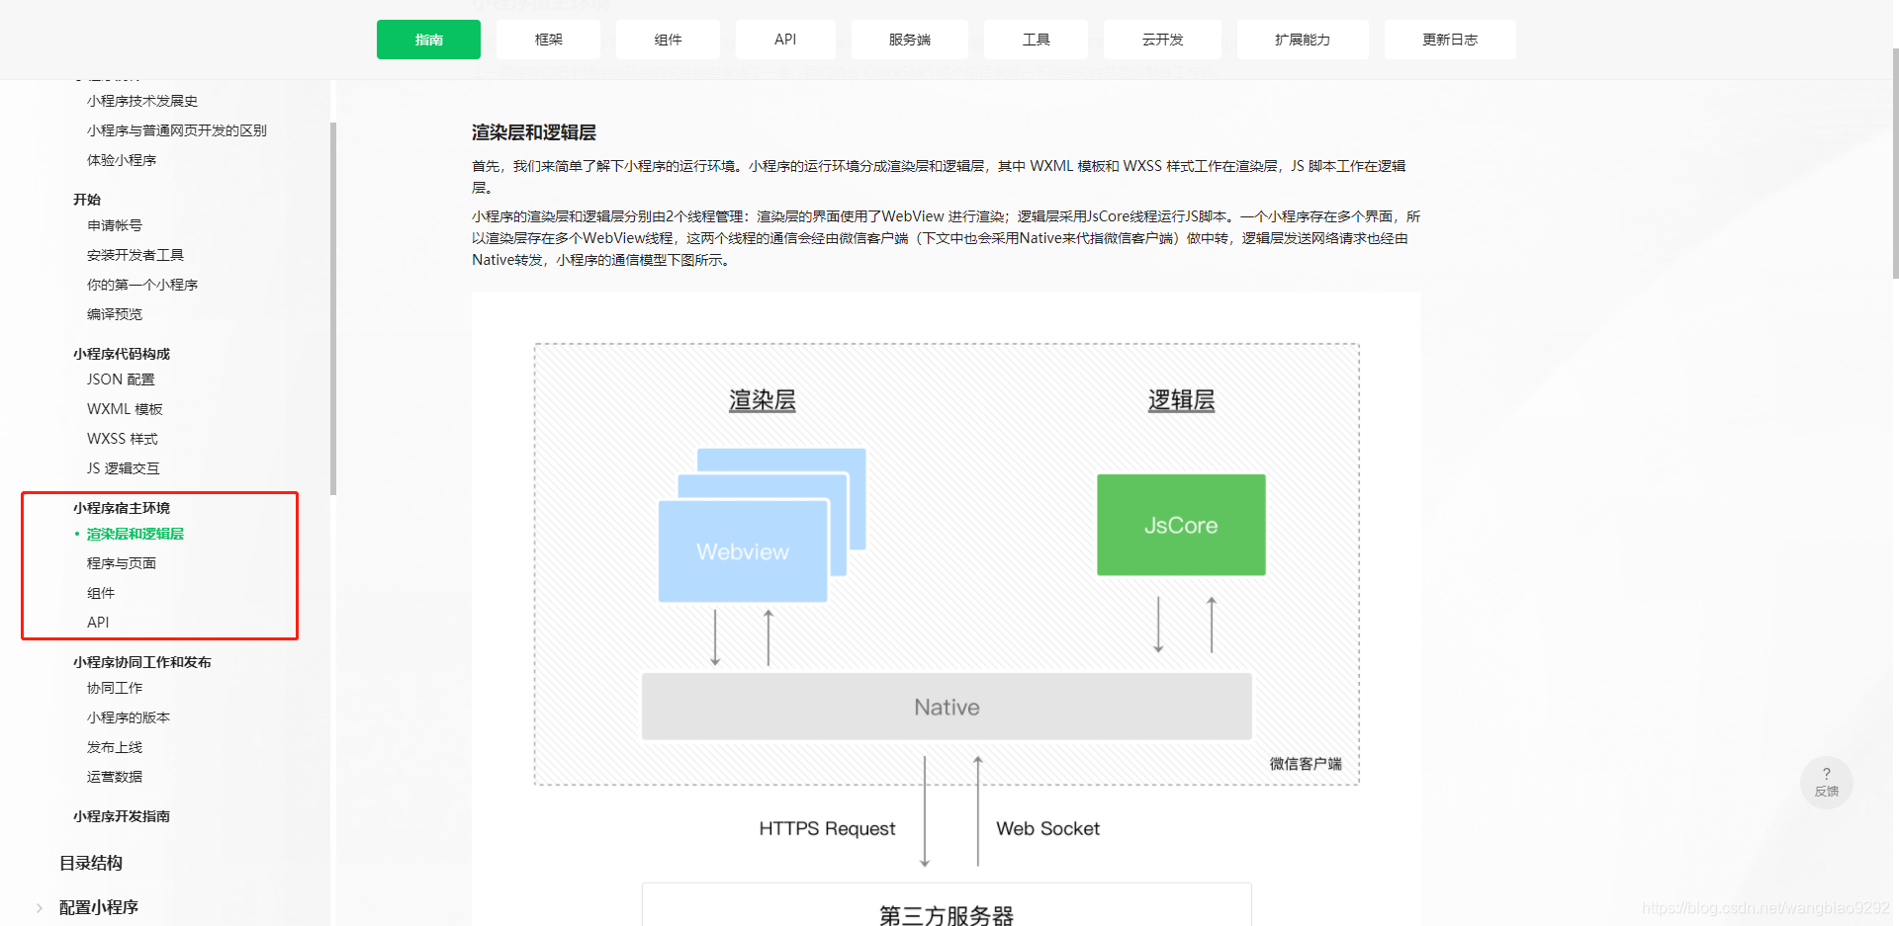Open 目录结构 in the sidebar
The width and height of the screenshot is (1899, 926).
coord(91,863)
